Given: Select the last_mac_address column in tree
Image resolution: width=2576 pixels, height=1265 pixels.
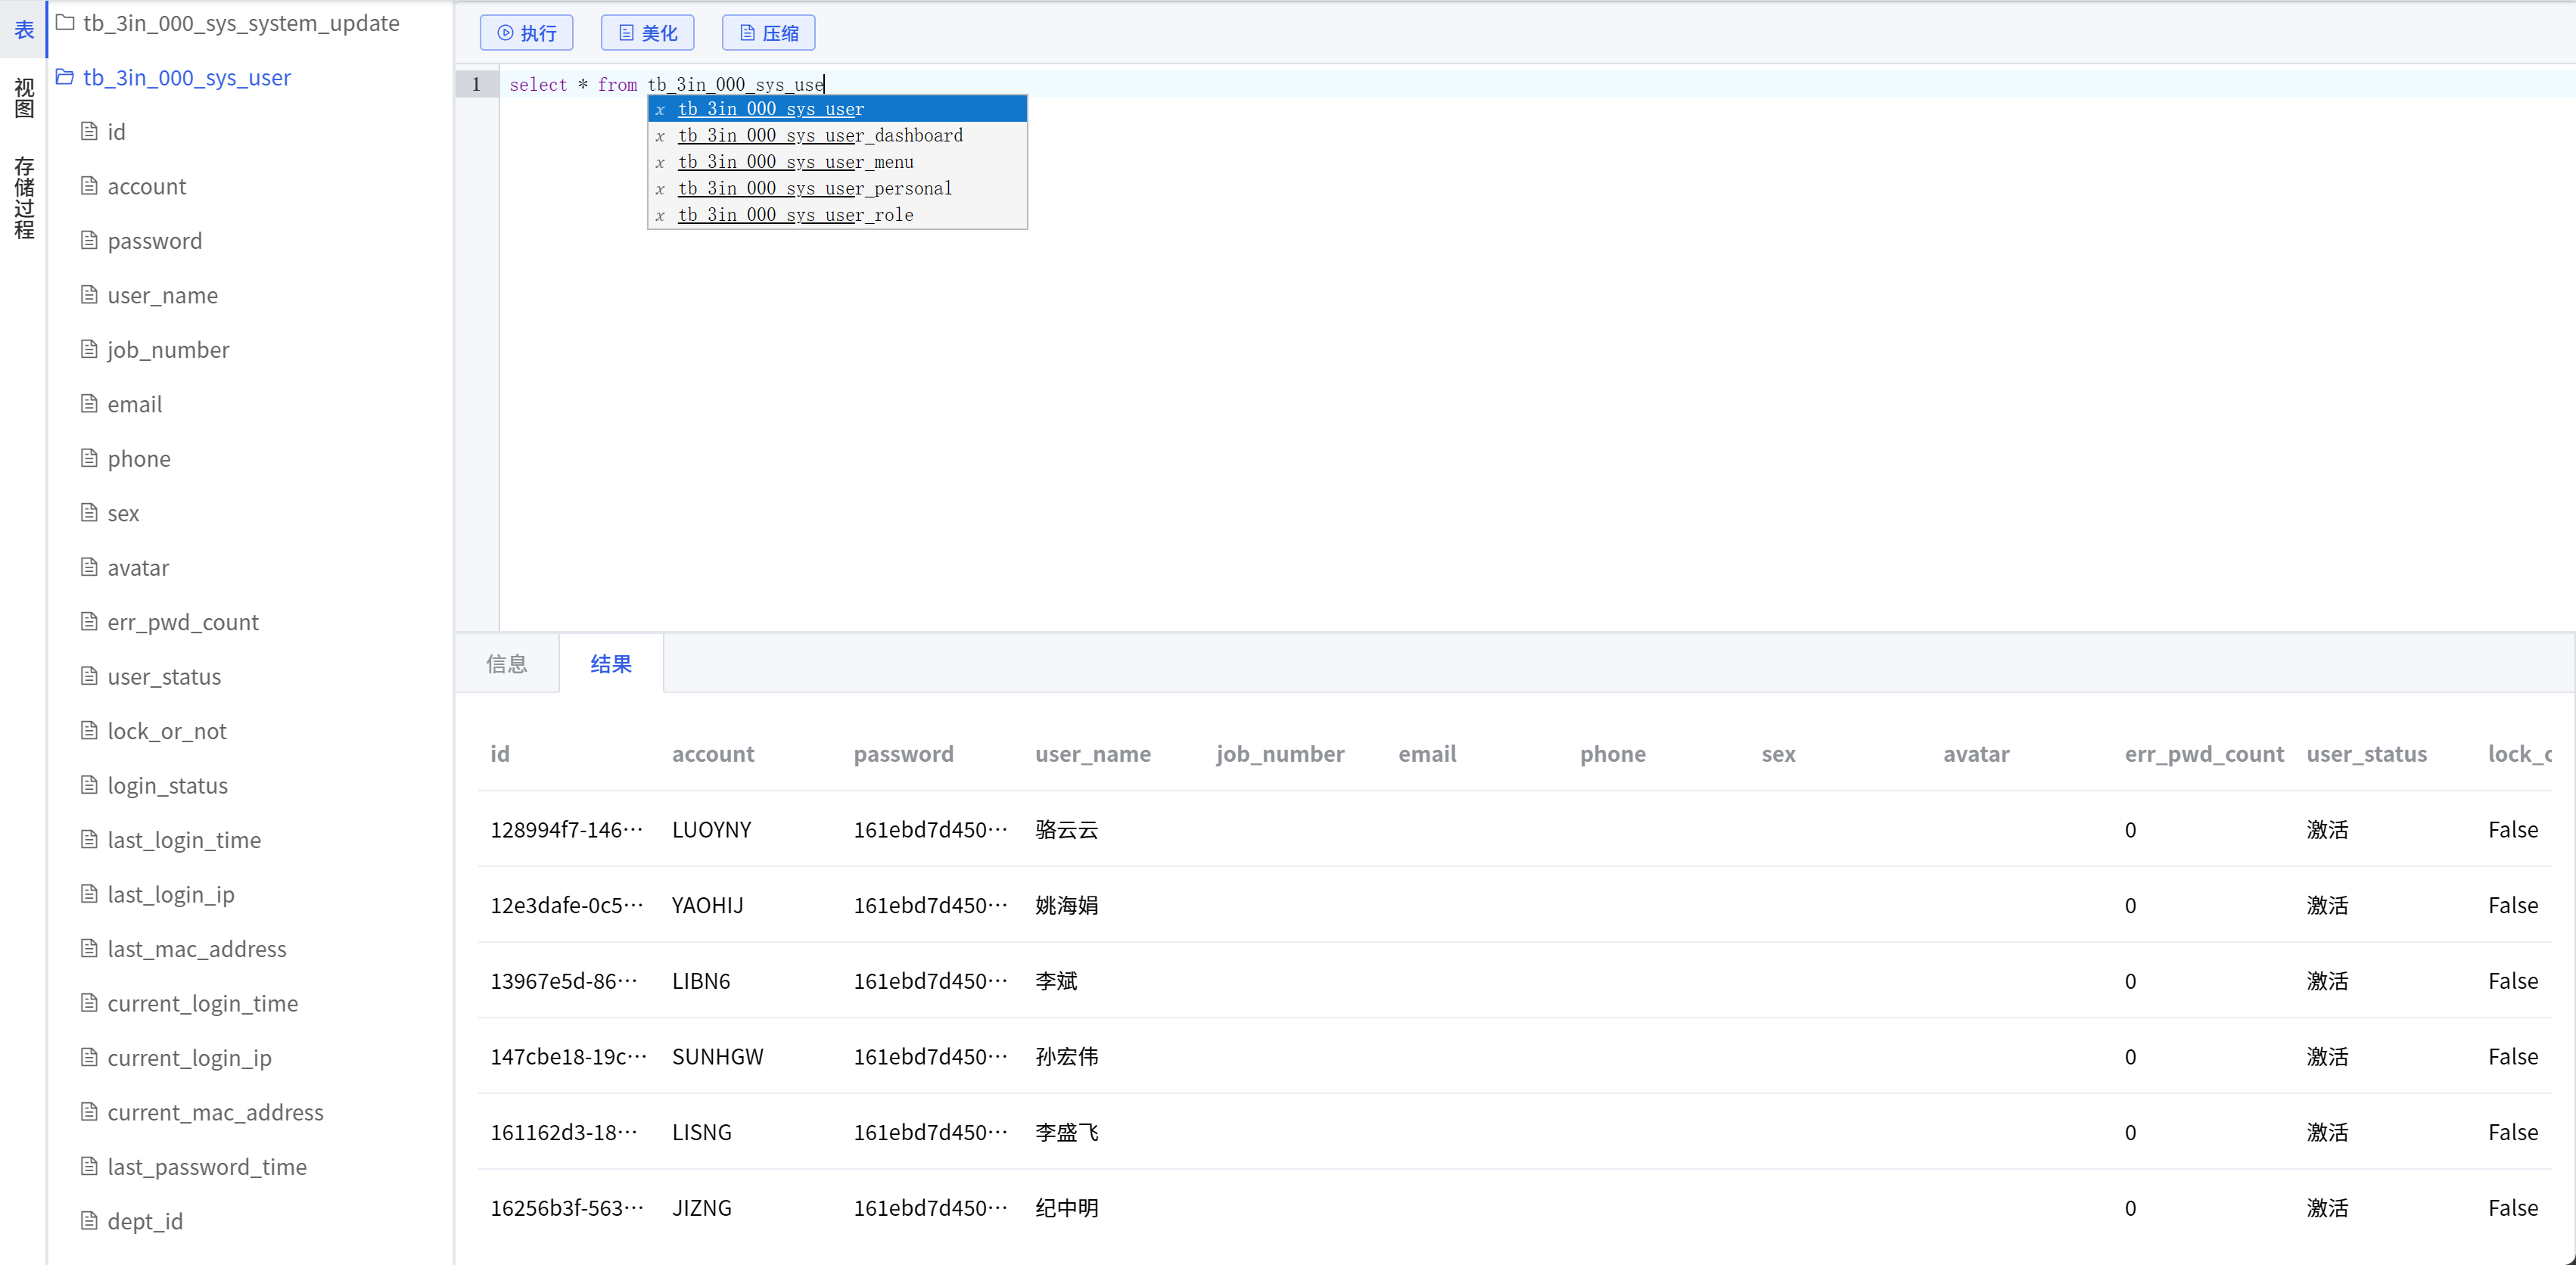Looking at the screenshot, I should coord(197,949).
